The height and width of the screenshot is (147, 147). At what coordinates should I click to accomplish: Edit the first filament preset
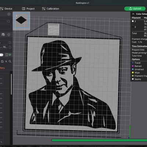tap(10, 42)
